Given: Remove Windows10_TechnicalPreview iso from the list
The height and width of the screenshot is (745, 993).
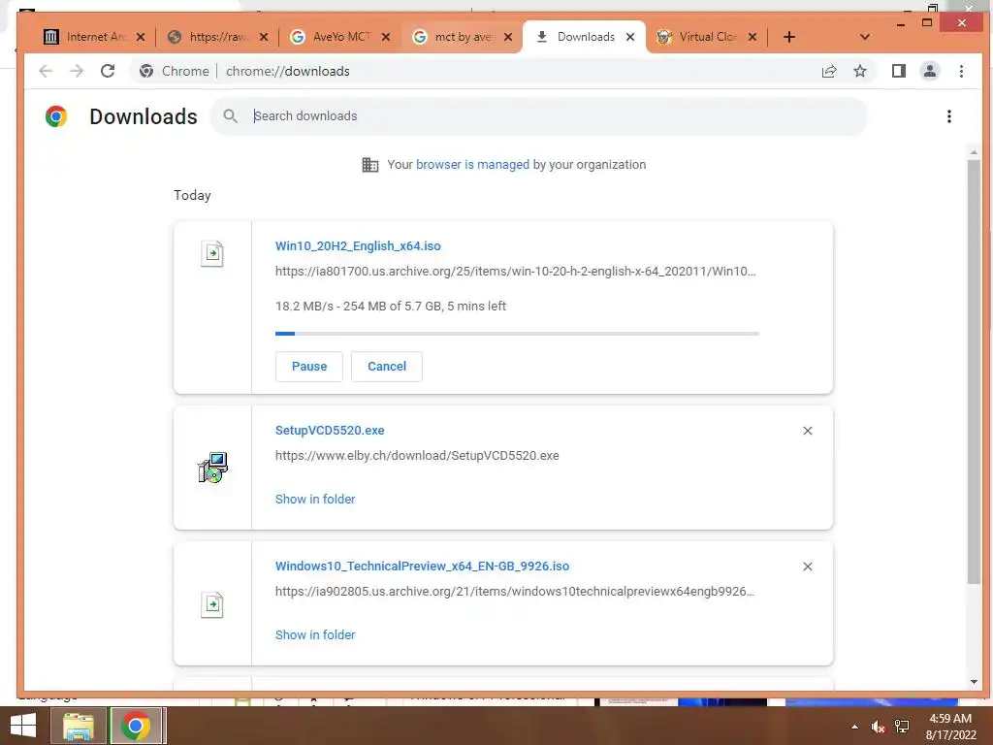Looking at the screenshot, I should 808,567.
